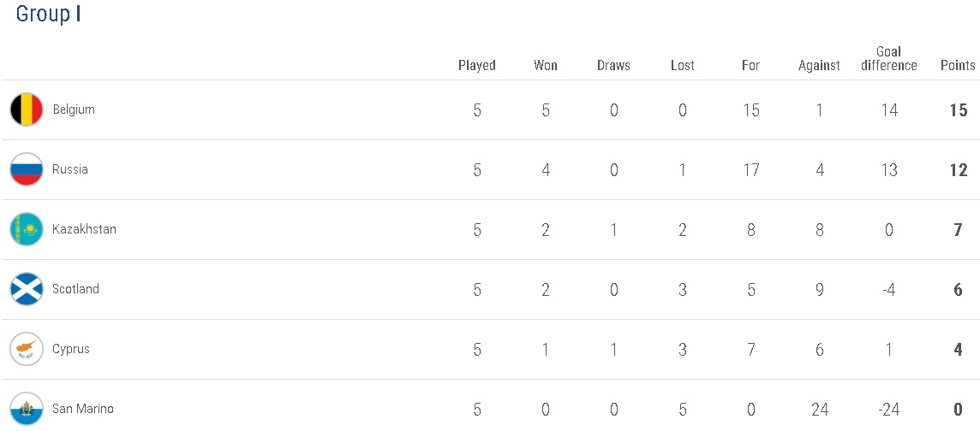
Task: Click the Cyprus flag icon
Action: [27, 349]
